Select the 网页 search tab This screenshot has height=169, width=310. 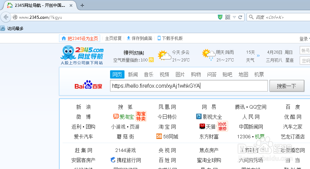[x=117, y=74]
